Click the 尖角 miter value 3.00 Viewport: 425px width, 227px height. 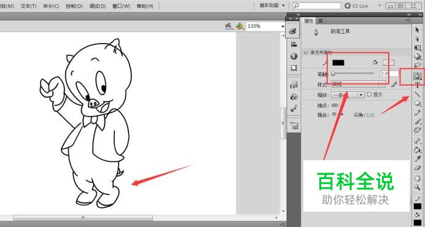(x=370, y=115)
